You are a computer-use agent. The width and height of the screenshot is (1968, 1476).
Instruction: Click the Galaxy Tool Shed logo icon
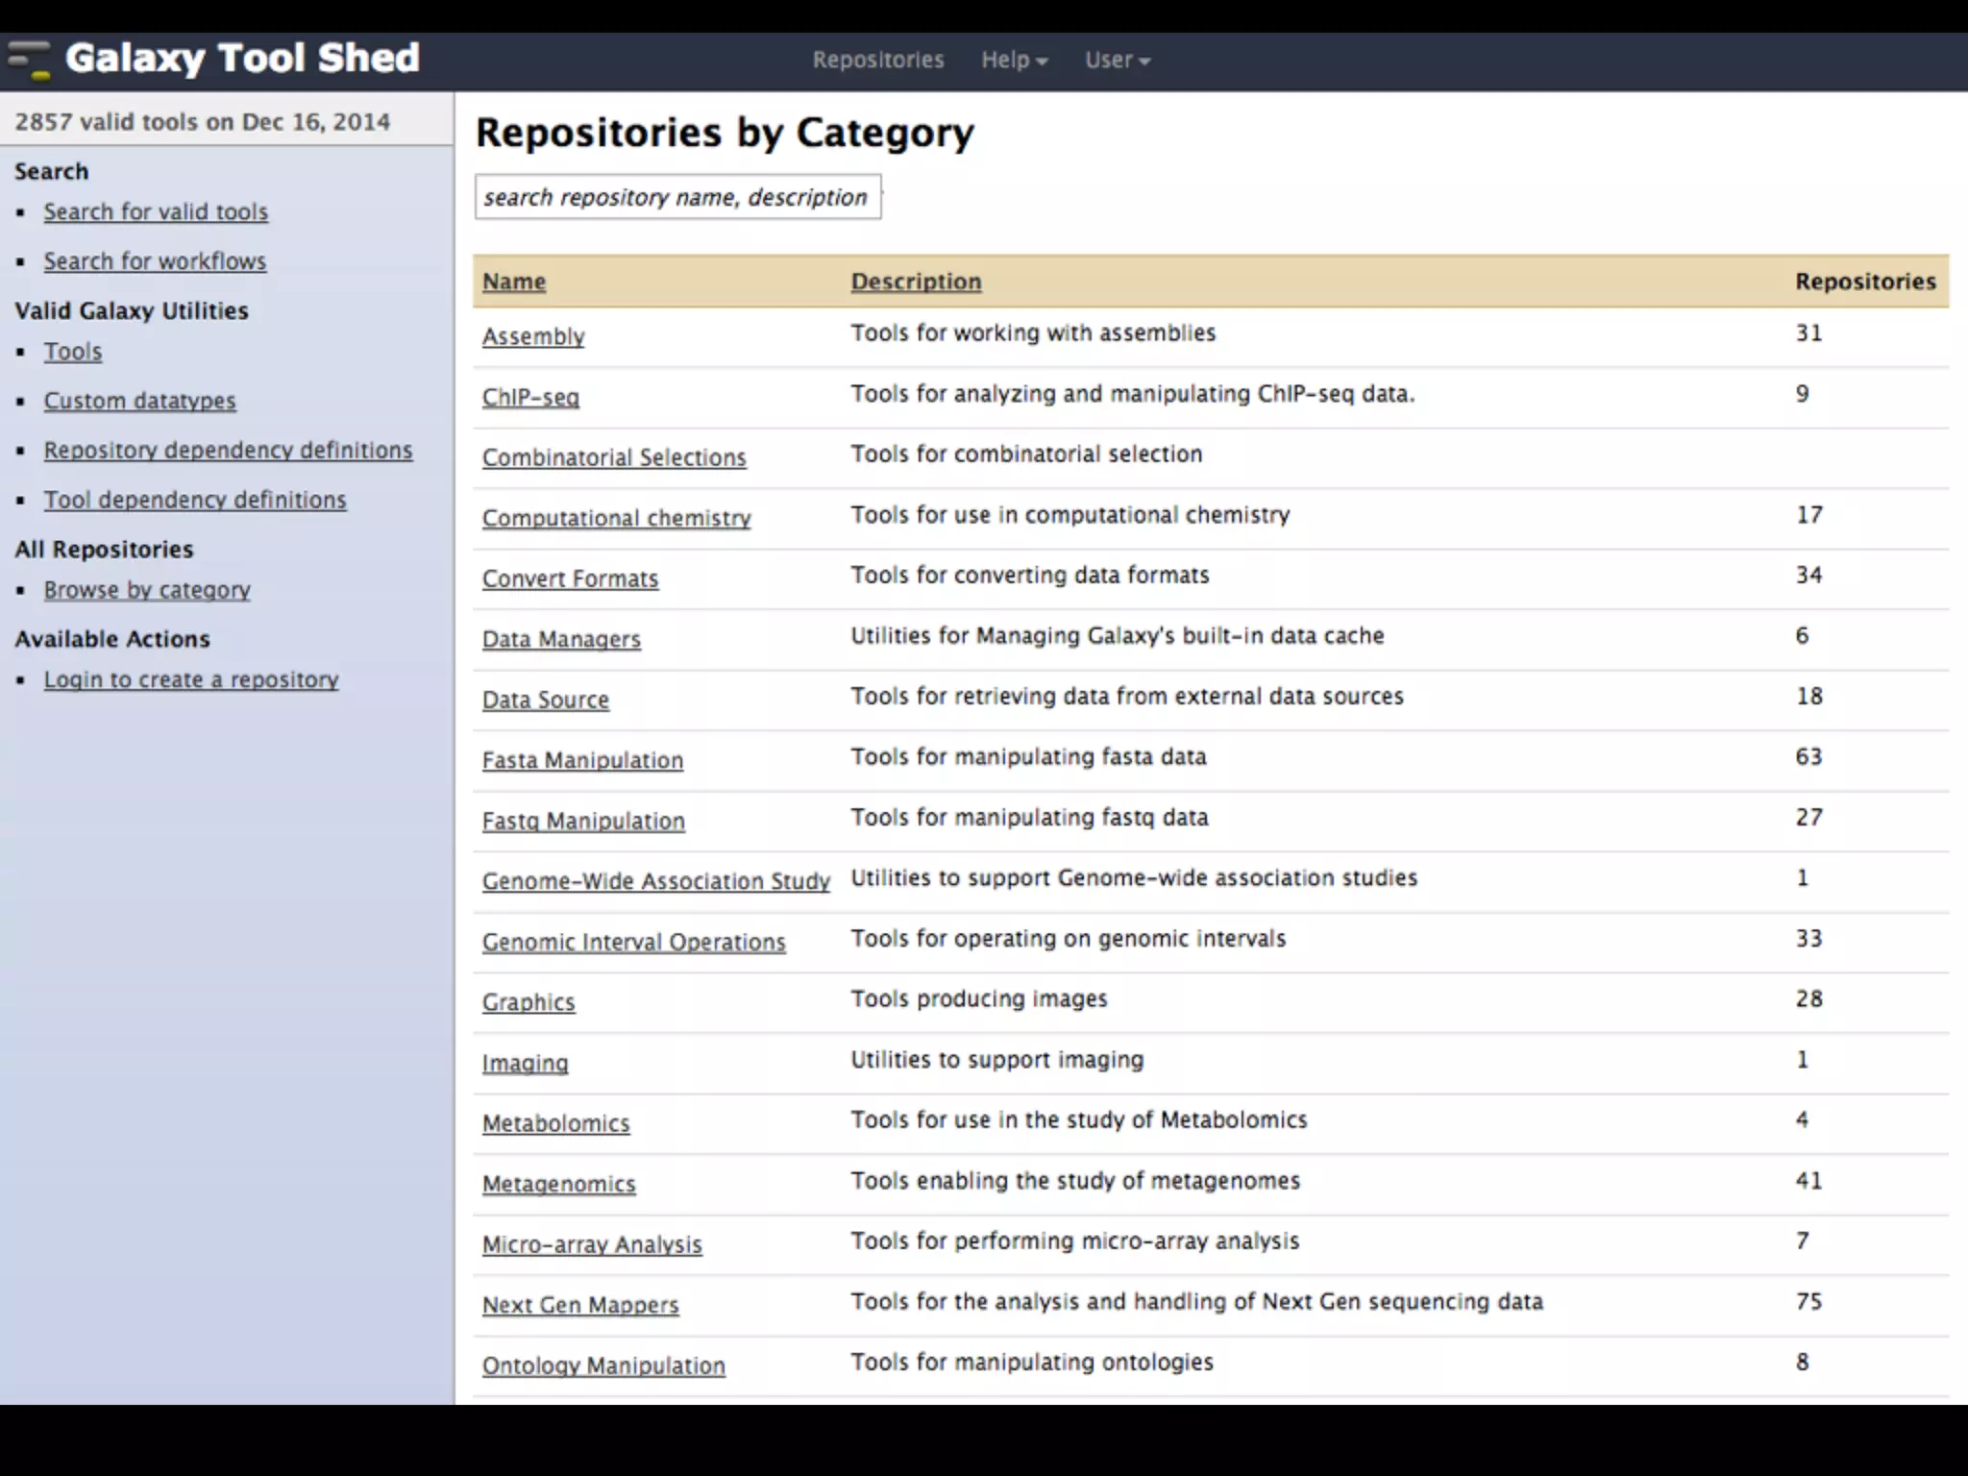29,60
